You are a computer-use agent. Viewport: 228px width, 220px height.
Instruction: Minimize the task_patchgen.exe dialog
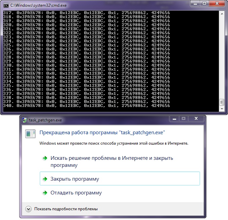174,119
